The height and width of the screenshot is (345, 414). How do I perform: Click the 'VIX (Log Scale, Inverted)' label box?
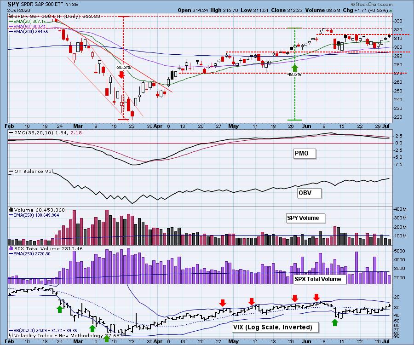click(x=276, y=327)
